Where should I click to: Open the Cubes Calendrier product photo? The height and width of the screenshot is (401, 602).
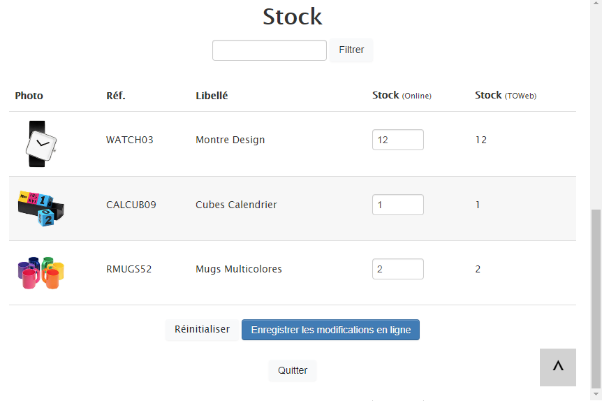click(x=41, y=208)
